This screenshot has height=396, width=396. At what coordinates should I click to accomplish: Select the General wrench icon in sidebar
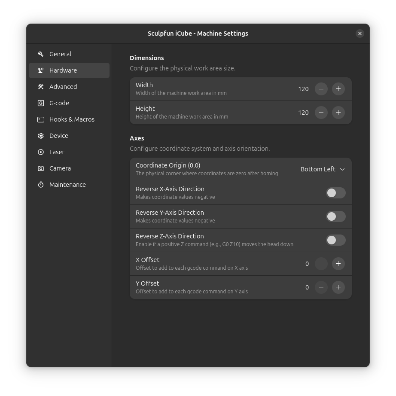40,54
